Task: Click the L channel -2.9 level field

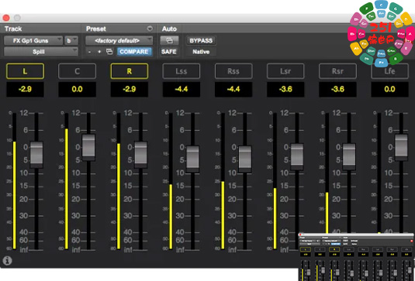Action: [x=25, y=89]
